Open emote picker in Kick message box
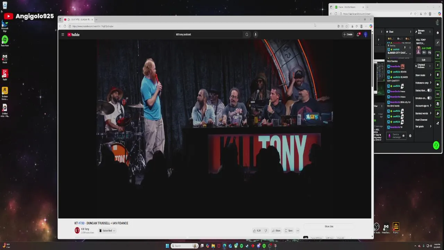This screenshot has width=444, height=250. 403,136
